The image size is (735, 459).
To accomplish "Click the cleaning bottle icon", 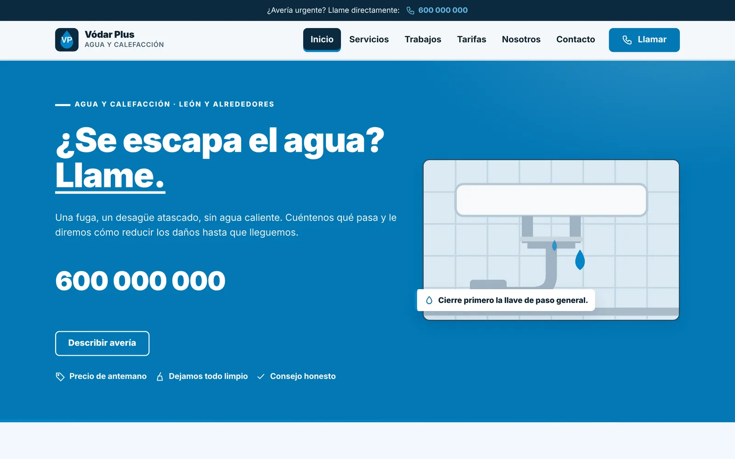I will point(160,377).
